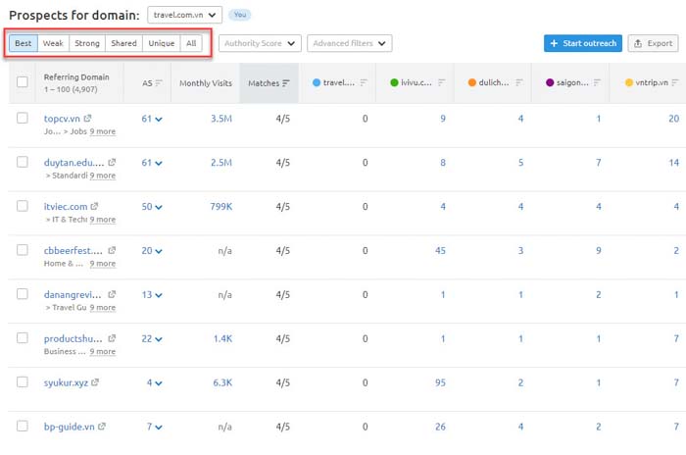Click the Export button
This screenshot has width=686, height=455.
[x=654, y=43]
